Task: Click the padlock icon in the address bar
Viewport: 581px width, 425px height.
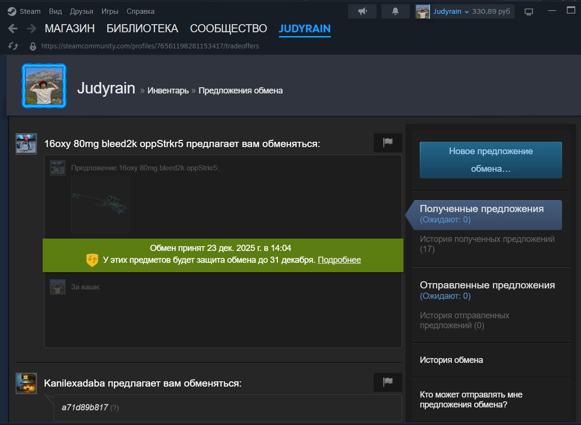Action: (32, 46)
